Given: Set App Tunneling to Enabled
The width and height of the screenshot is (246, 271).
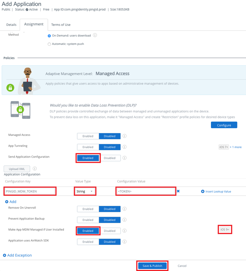Looking at the screenshot, I should coord(88,147).
